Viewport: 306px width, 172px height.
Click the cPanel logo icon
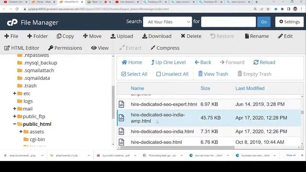click(12, 22)
